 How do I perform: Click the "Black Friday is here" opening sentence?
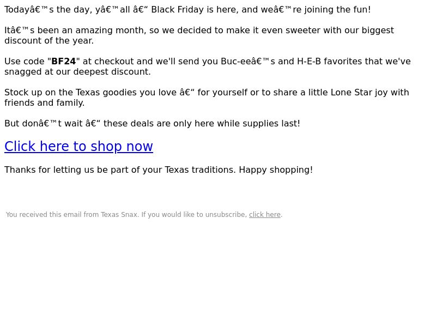187,9
